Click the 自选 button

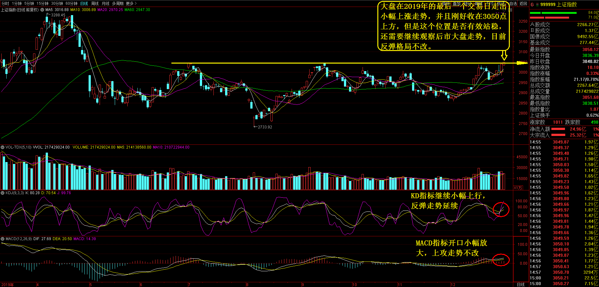tap(513, 3)
